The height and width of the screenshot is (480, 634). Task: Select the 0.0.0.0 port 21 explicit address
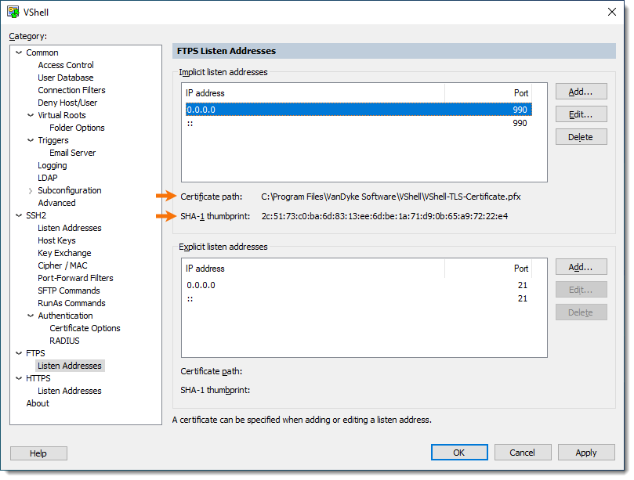coord(359,285)
